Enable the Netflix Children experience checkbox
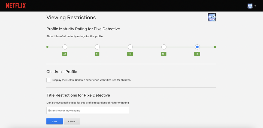Image resolution: width=263 pixels, height=128 pixels. (49, 80)
